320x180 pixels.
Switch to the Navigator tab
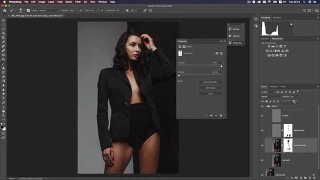(277, 17)
